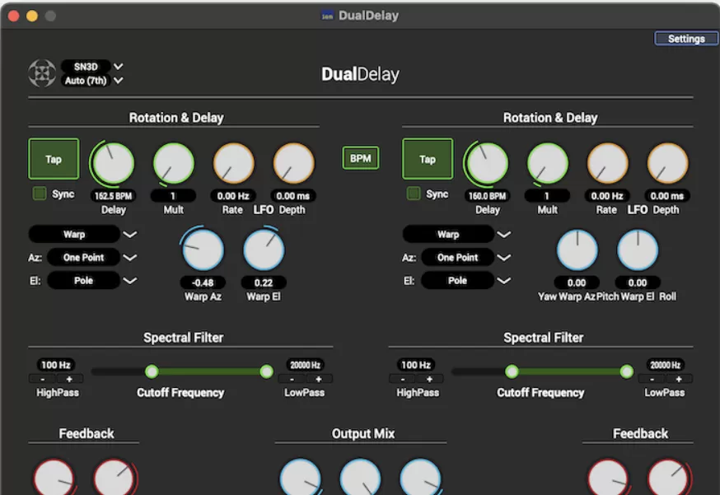The height and width of the screenshot is (495, 720).
Task: Click the ambisonics sphere icon
Action: tap(42, 73)
